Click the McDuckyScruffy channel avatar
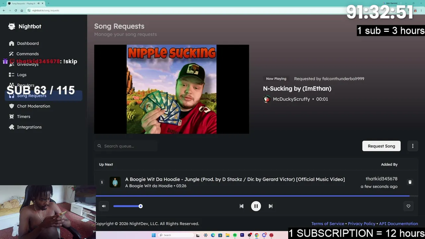The height and width of the screenshot is (239, 425). click(267, 99)
